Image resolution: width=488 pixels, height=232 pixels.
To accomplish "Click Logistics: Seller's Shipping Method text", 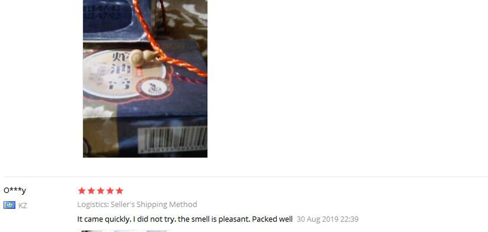I will coord(137,204).
